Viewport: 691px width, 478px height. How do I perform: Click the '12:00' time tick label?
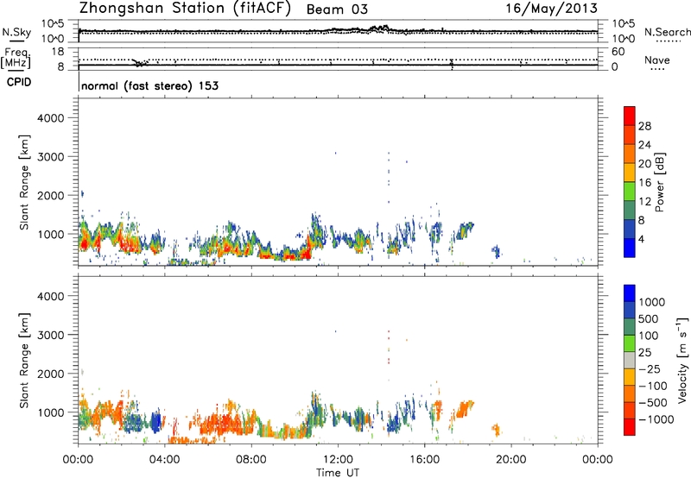(x=338, y=460)
